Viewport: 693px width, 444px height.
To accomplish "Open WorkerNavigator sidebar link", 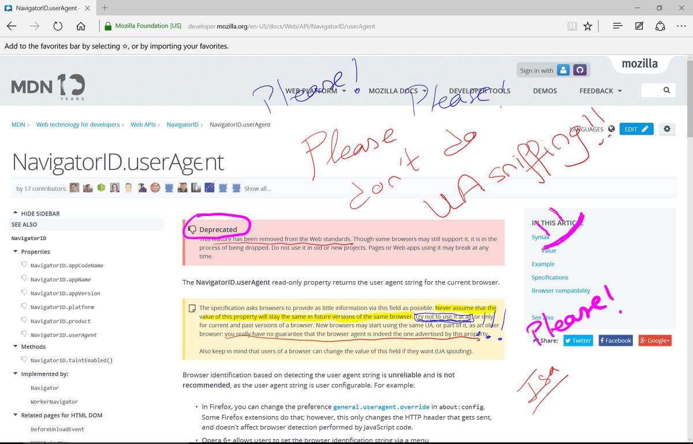I will click(54, 401).
